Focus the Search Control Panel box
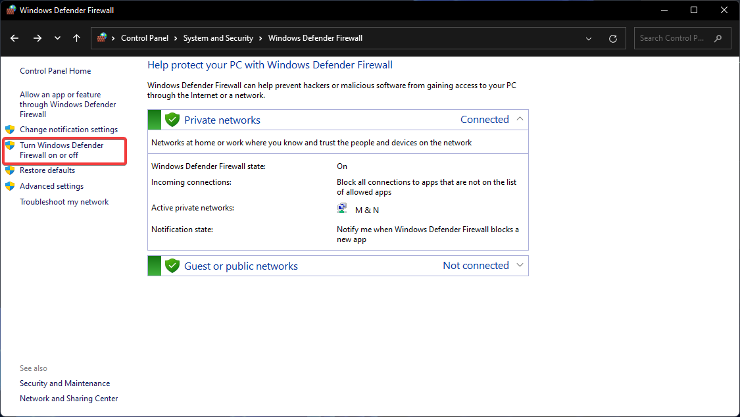740x417 pixels. tap(682, 38)
